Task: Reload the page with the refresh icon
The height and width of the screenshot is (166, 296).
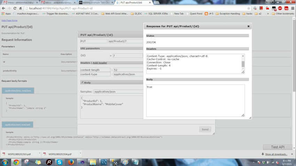Action: pos(15,8)
